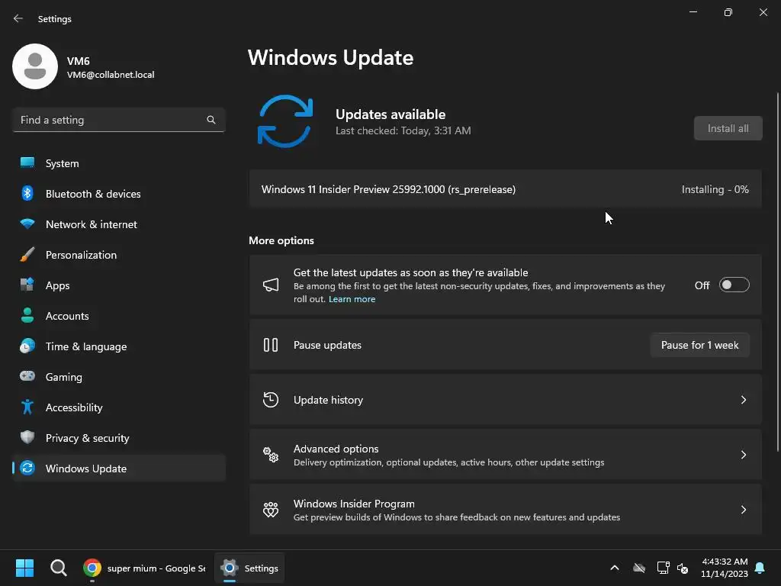The width and height of the screenshot is (781, 586).
Task: Click Pause for 1 week button
Action: point(700,345)
